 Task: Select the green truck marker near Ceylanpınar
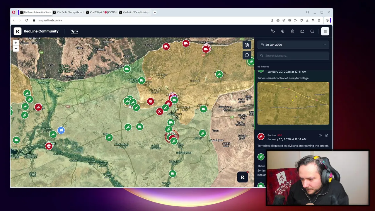(127, 69)
